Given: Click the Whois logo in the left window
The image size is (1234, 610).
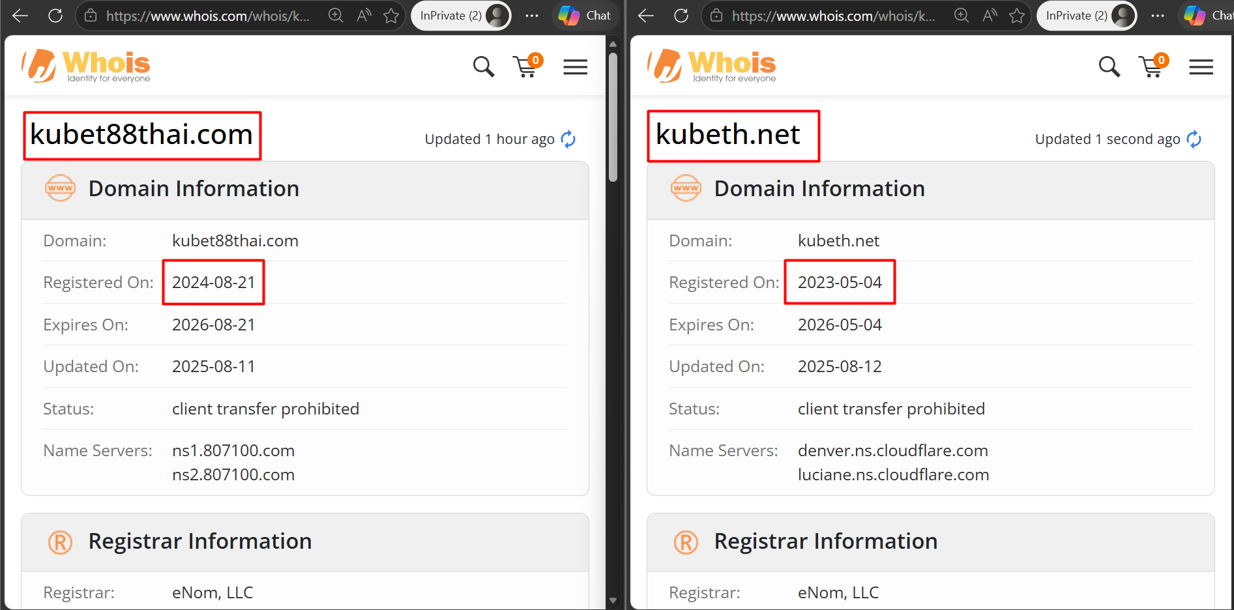Looking at the screenshot, I should click(x=85, y=66).
